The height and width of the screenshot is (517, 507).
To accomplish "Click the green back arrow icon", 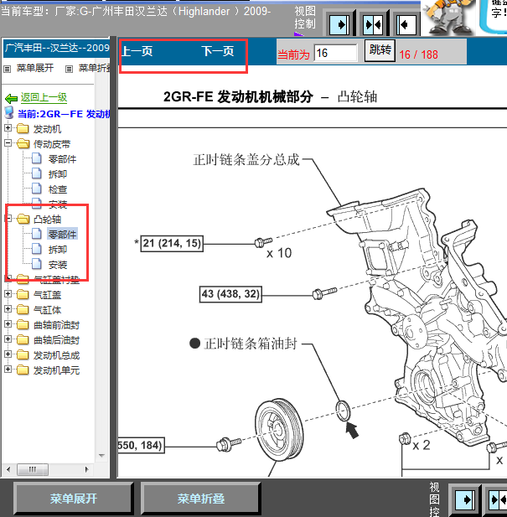I will [x=11, y=97].
